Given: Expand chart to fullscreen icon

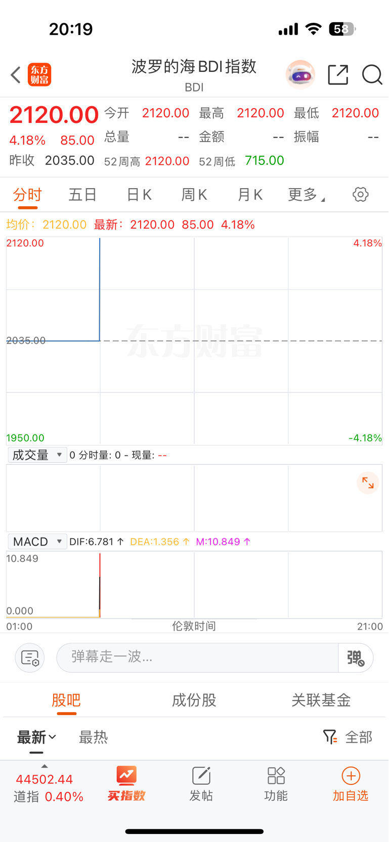Looking at the screenshot, I should pos(368,483).
